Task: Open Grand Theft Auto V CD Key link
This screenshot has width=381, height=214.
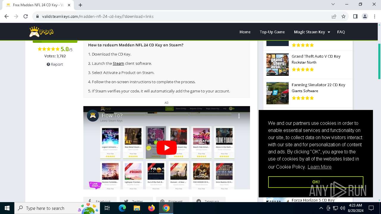Action: coord(316,56)
